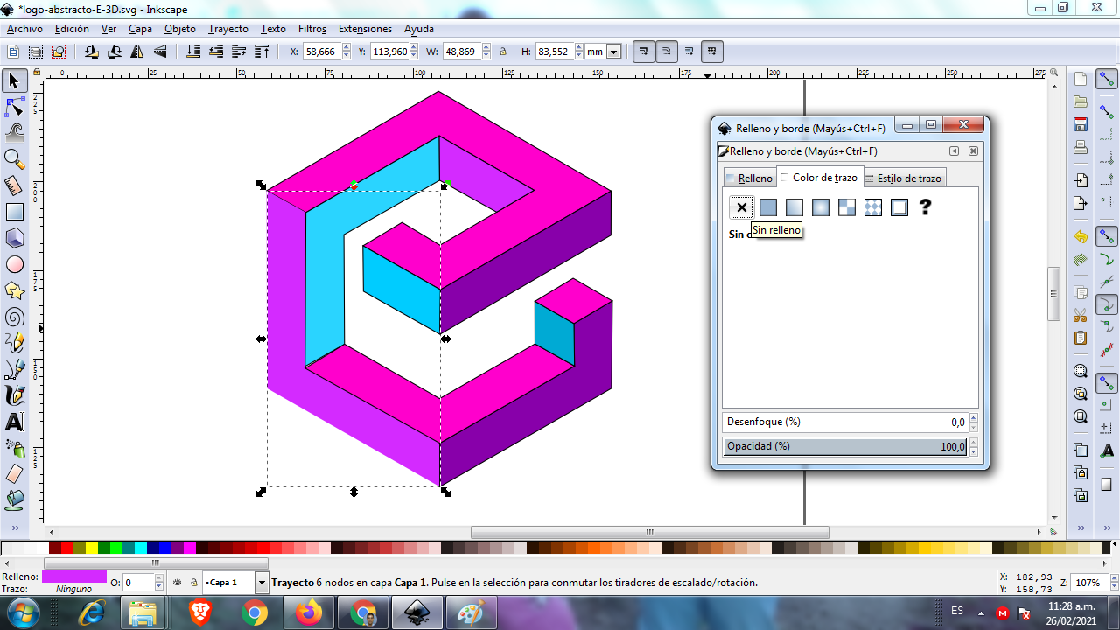Pick the Spiral tool
This screenshot has height=630, width=1120.
click(14, 317)
